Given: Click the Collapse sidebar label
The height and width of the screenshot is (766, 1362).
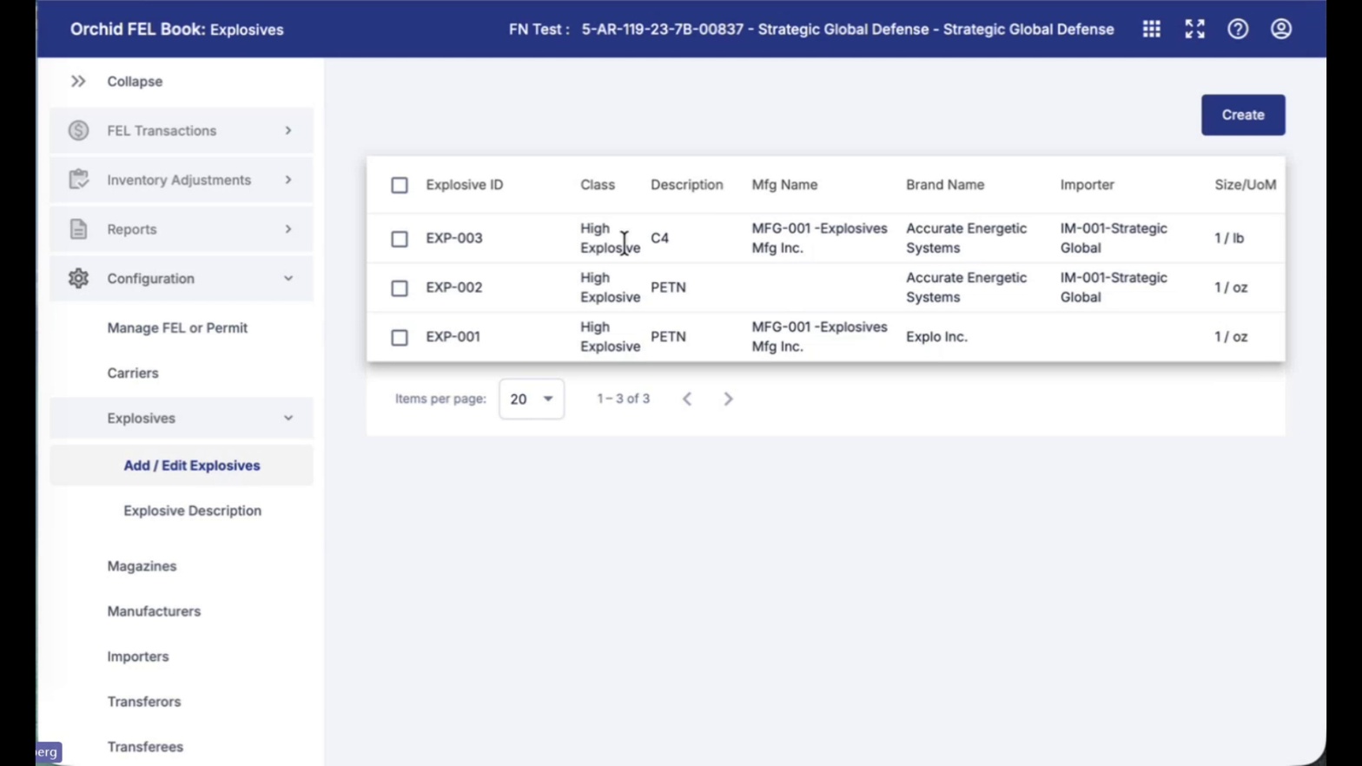Looking at the screenshot, I should 135,81.
